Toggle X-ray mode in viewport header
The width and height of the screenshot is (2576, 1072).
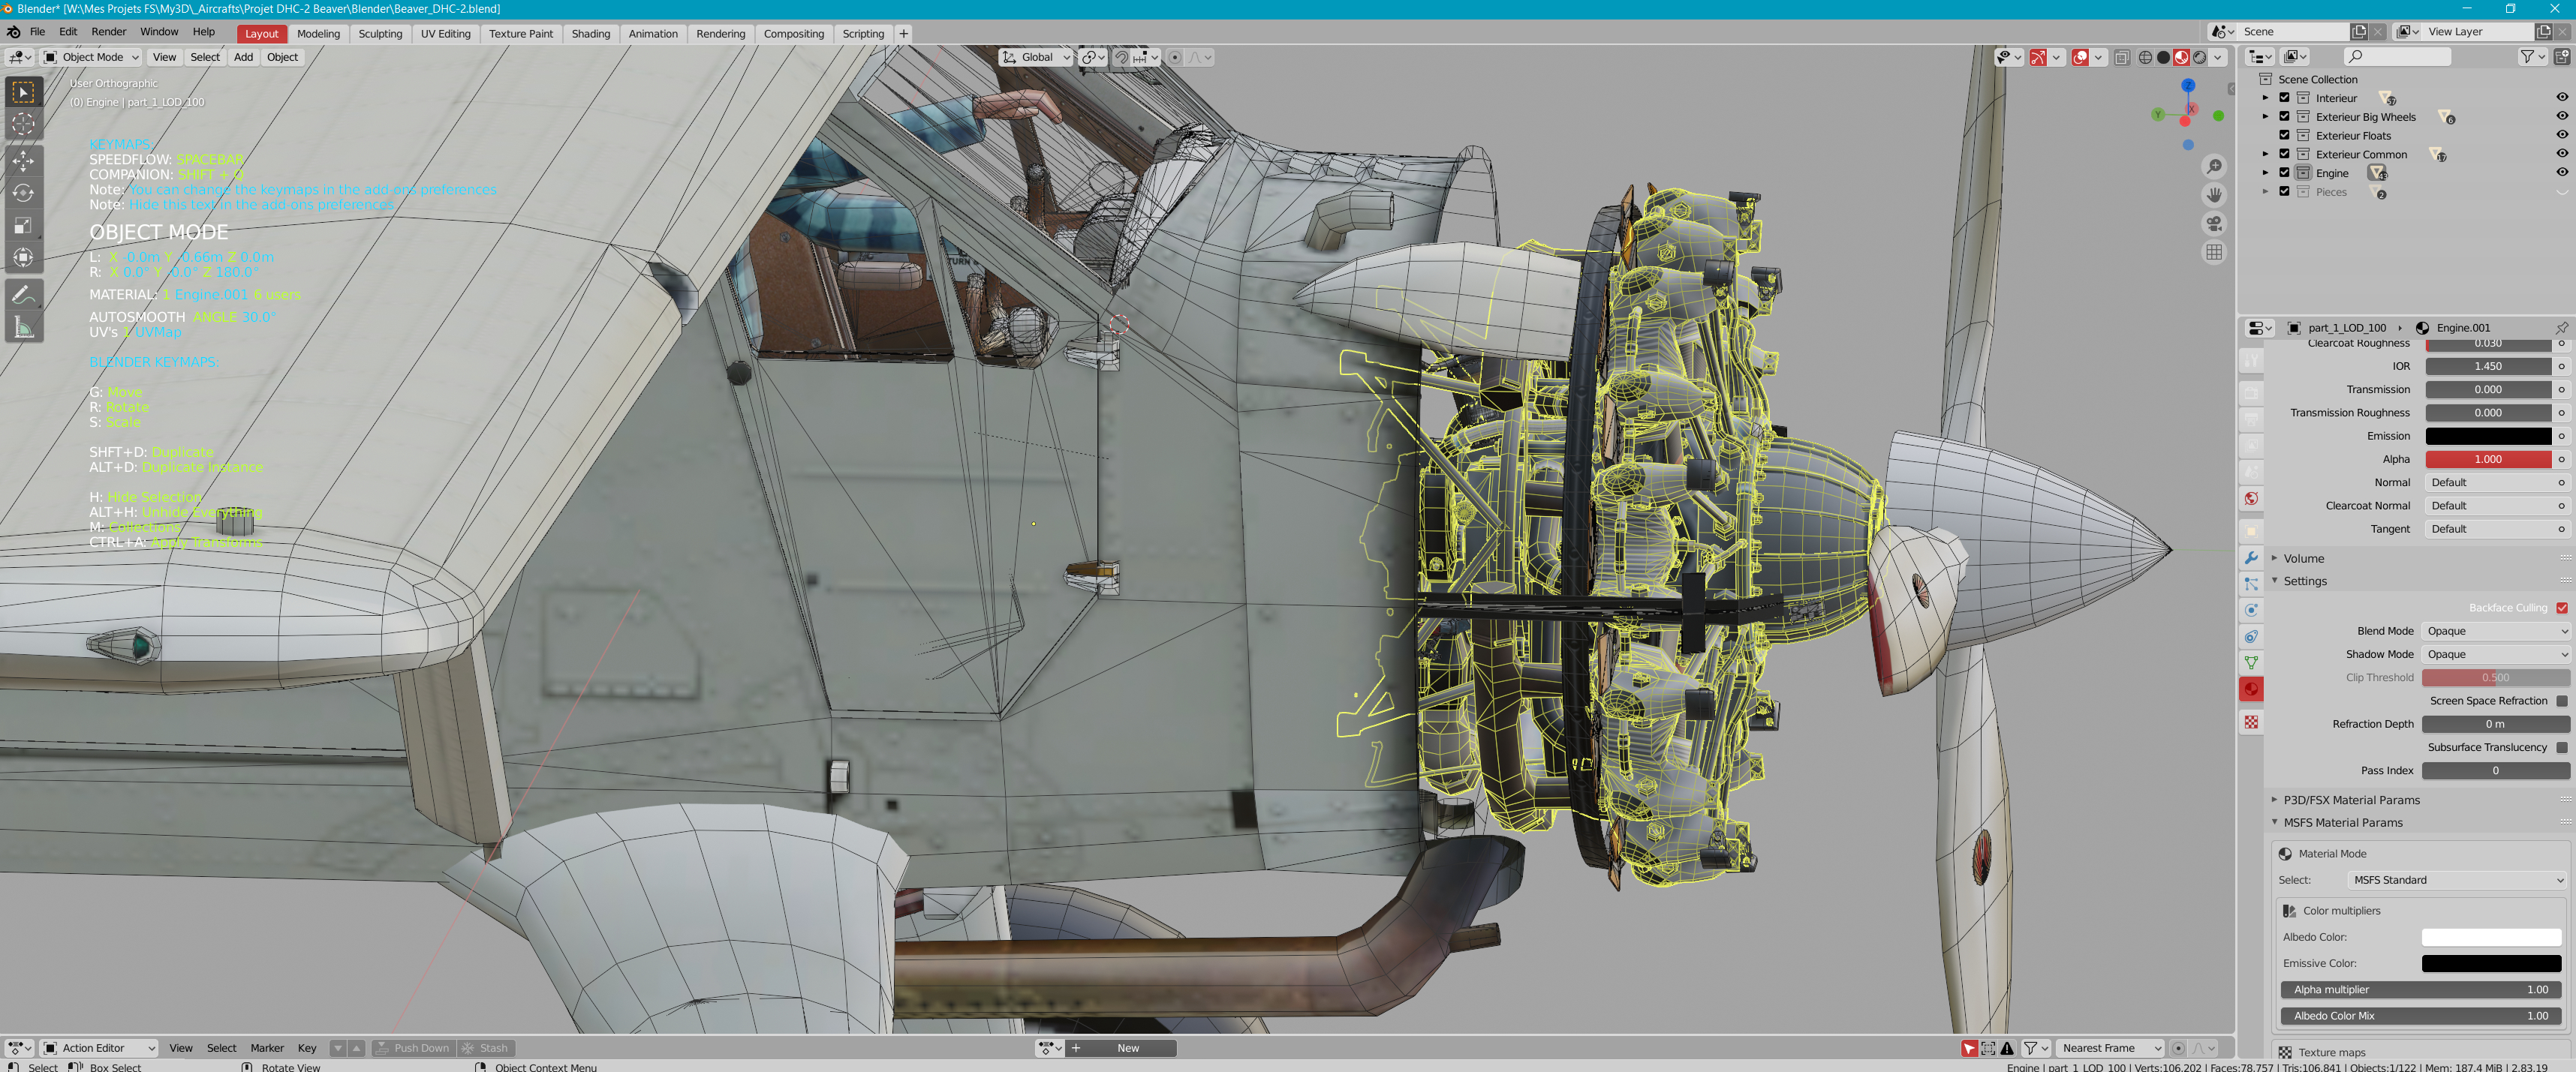tap(2121, 57)
